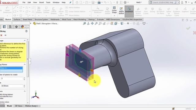196x110 pixels.
Task: Switch to the Structure System tab
Action: click(x=41, y=20)
